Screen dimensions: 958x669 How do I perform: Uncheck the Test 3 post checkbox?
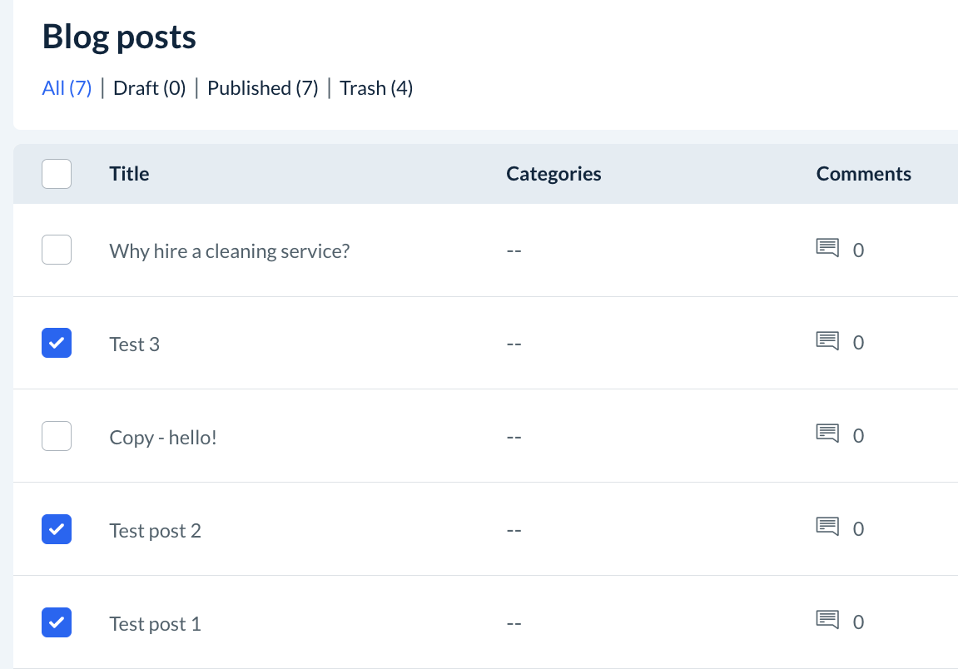coord(57,343)
